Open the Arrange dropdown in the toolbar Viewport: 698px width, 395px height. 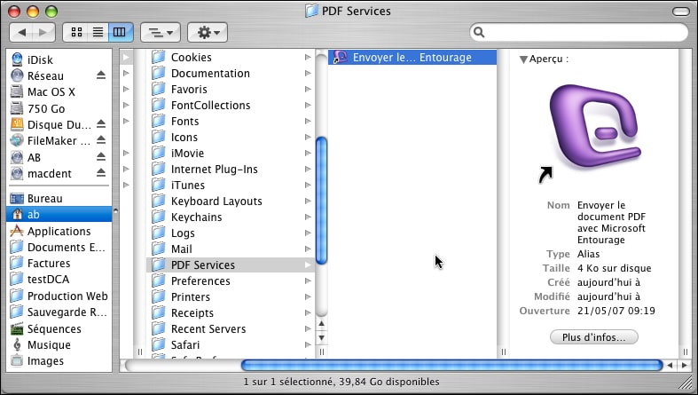pyautogui.click(x=161, y=32)
